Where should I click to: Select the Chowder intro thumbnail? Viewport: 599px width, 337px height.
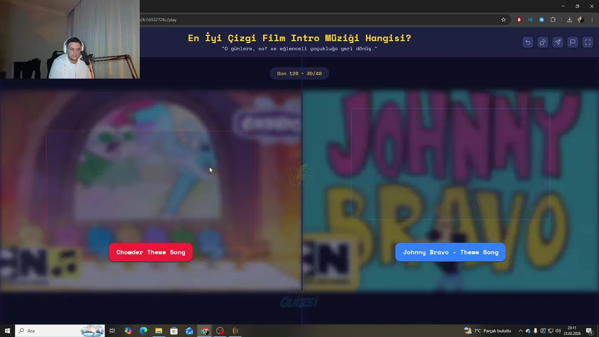point(151,190)
